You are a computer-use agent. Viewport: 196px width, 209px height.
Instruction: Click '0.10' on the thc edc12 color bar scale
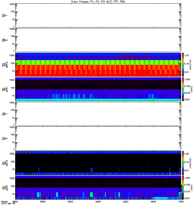pyautogui.click(x=186, y=162)
